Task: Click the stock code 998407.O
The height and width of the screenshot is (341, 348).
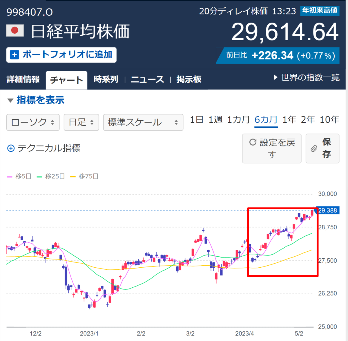Action: (30, 12)
